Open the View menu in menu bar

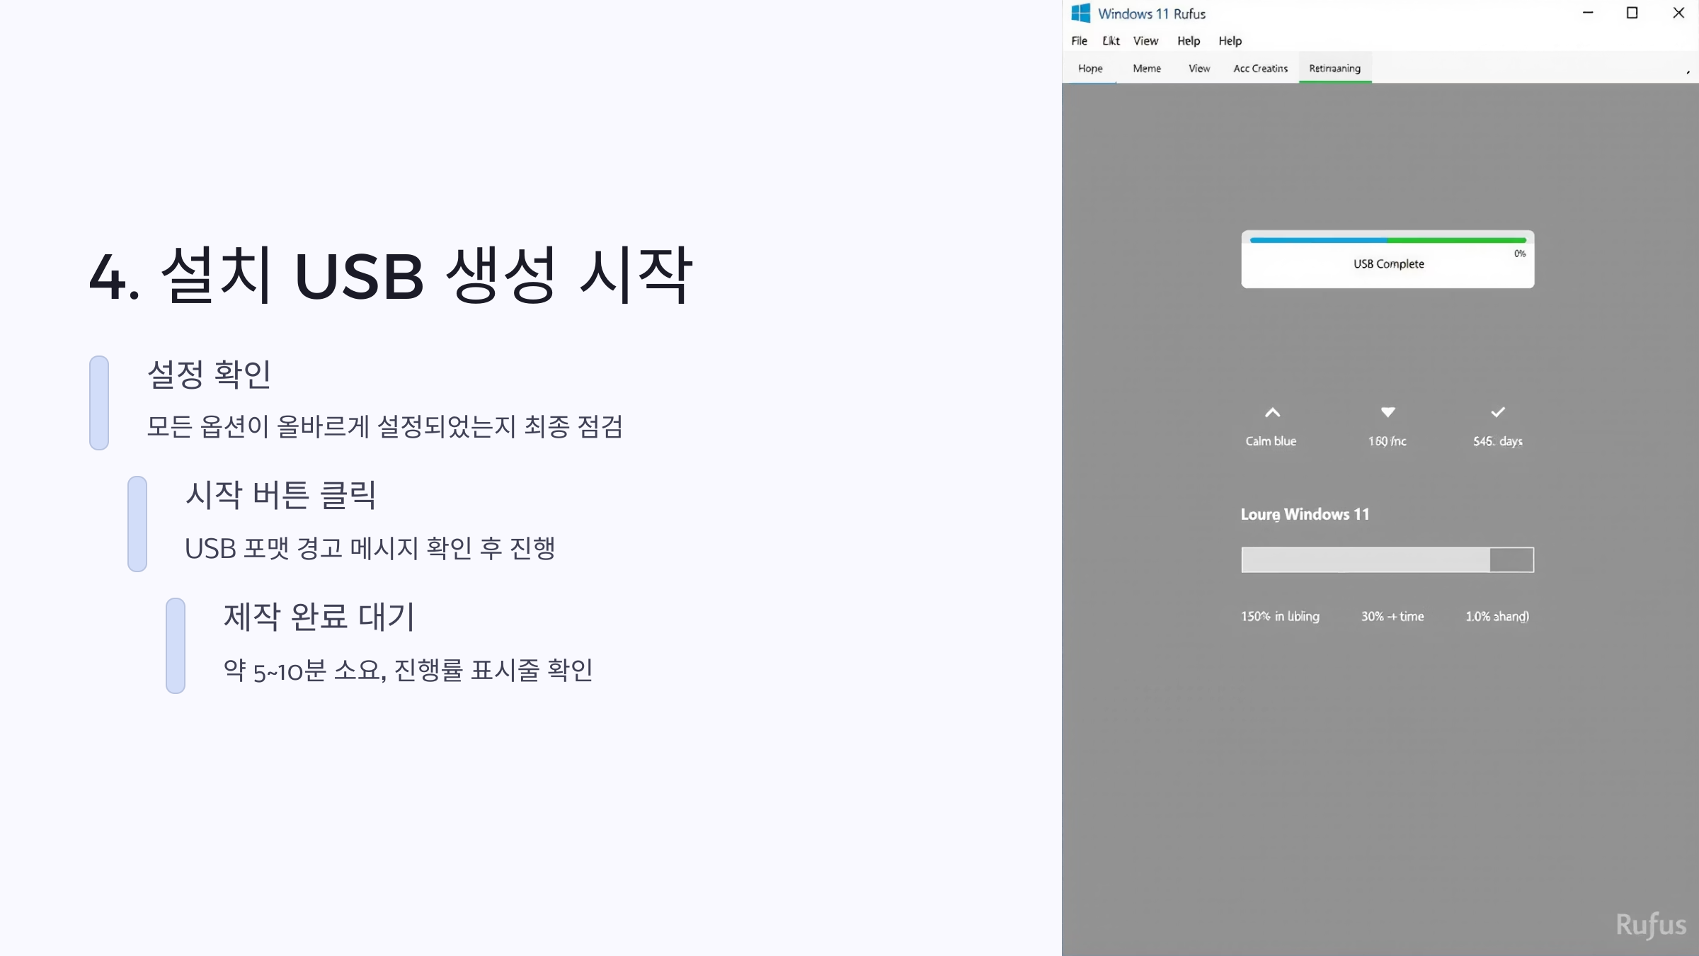click(x=1145, y=41)
